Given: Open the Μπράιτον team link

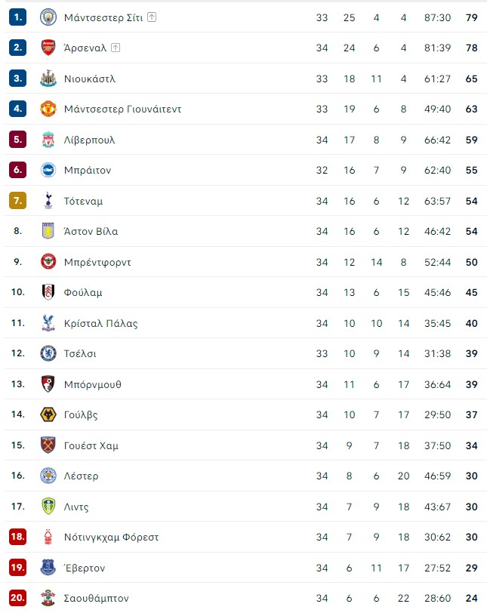Looking at the screenshot, I should click(x=88, y=170).
